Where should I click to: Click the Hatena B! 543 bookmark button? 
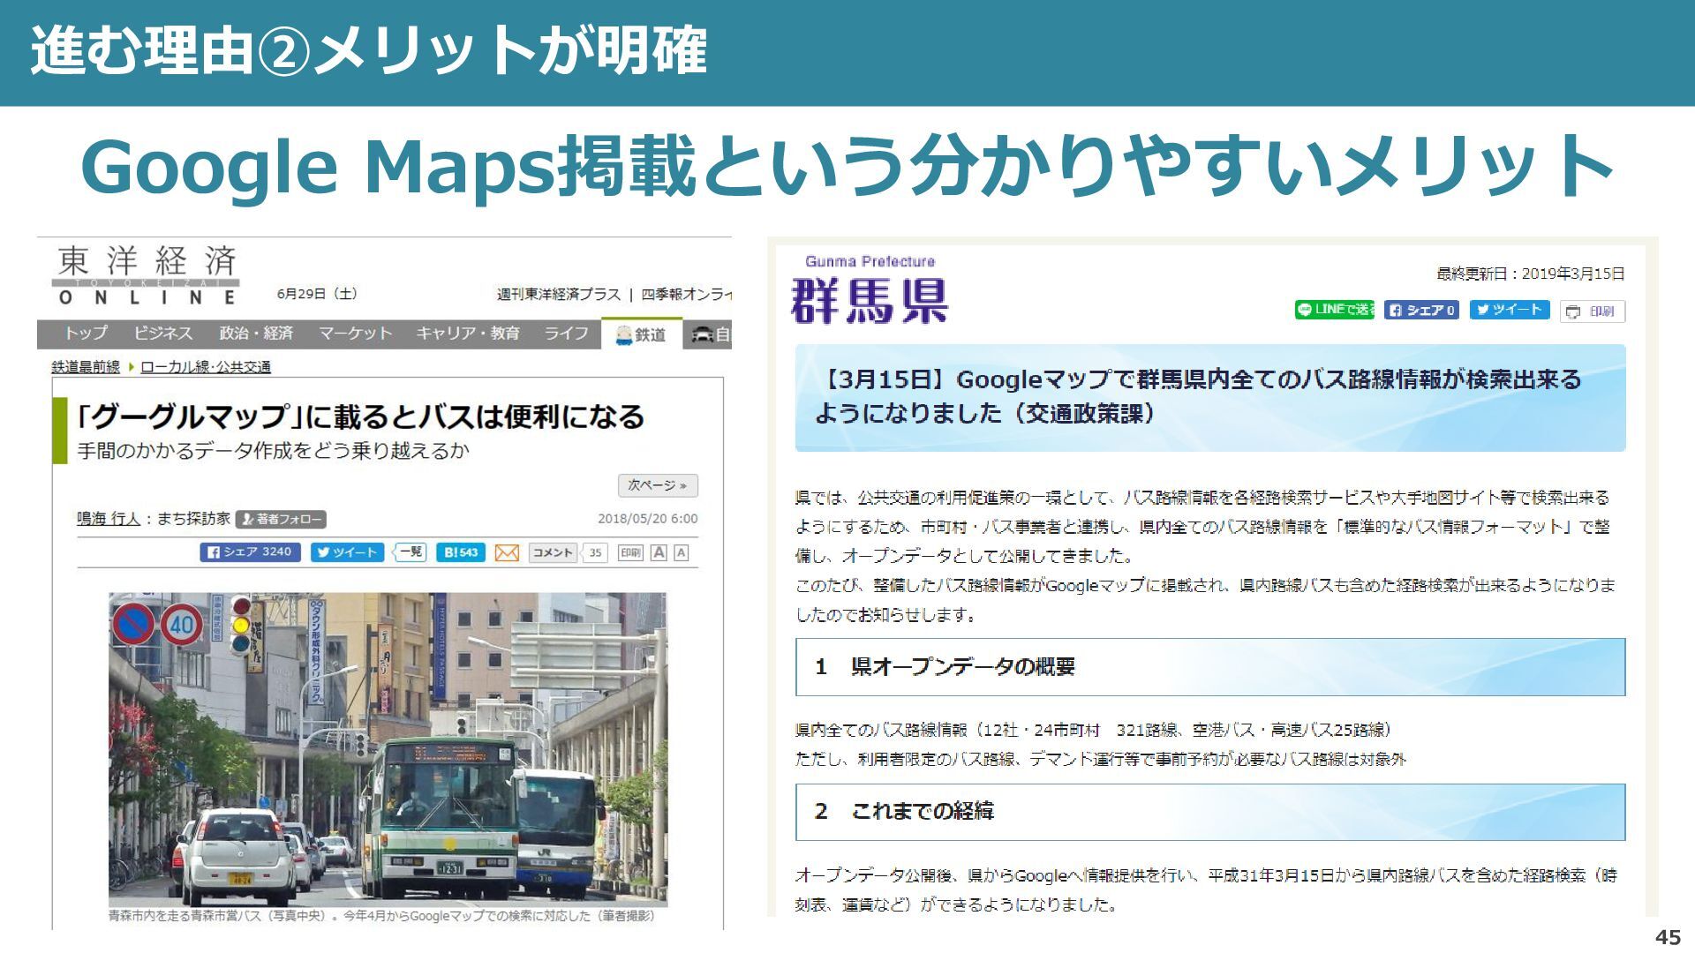click(x=461, y=552)
